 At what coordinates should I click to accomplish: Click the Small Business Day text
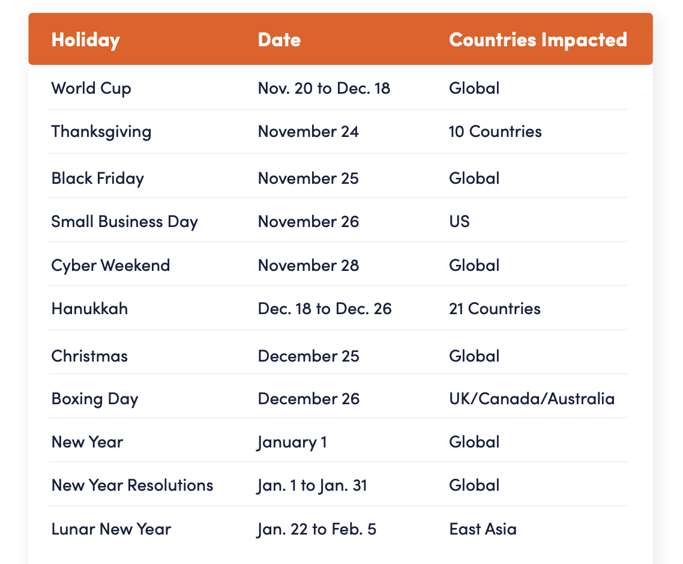point(125,222)
